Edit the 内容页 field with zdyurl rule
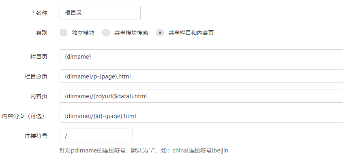 (201, 96)
